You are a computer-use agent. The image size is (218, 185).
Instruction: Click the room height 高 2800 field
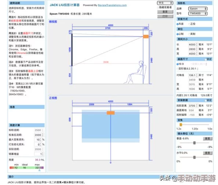coord(193,49)
